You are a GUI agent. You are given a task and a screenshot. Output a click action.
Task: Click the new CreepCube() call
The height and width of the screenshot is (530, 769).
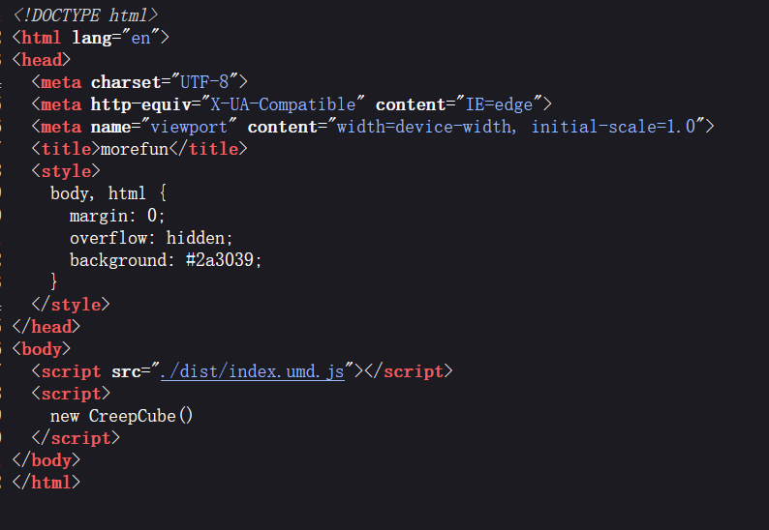click(122, 416)
